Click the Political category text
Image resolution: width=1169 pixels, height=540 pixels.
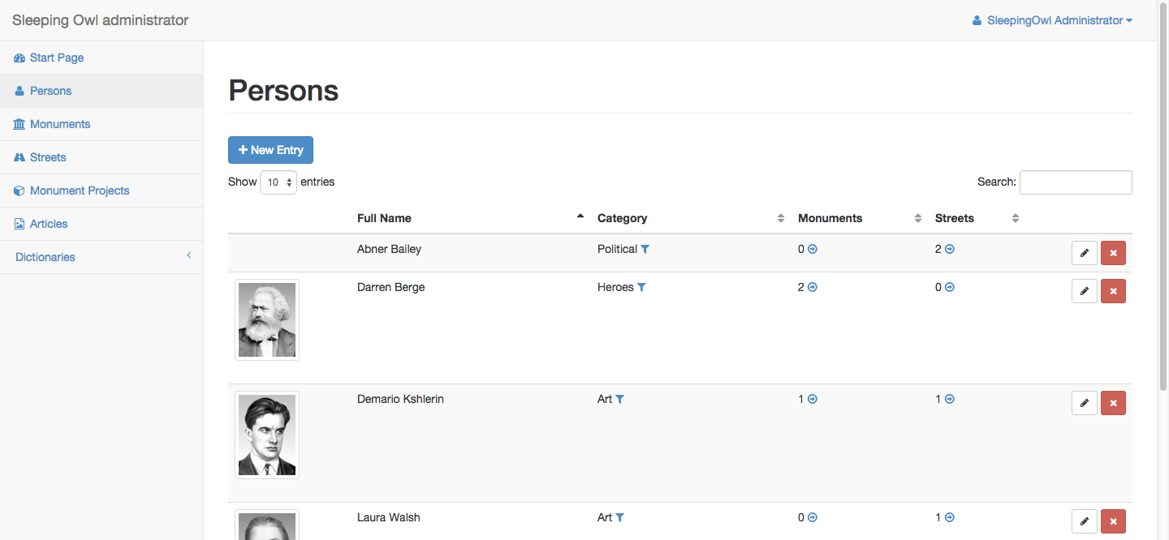(x=617, y=249)
